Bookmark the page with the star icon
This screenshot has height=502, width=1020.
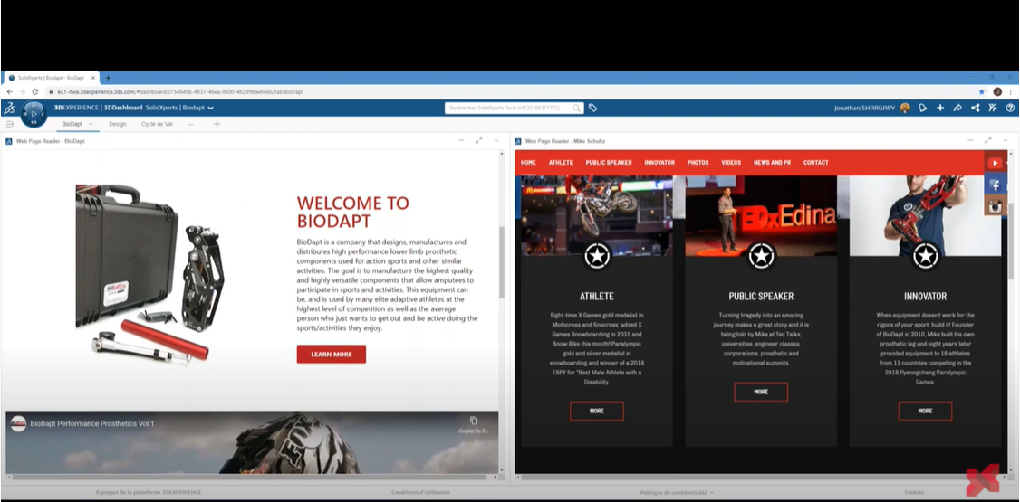(x=982, y=92)
